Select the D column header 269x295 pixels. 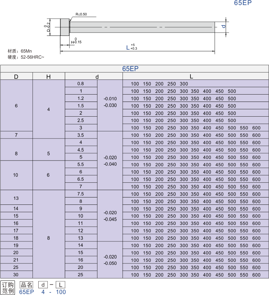16,77
